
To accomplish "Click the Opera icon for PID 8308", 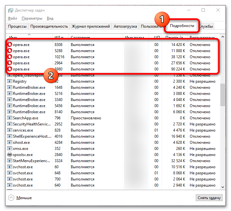I will (10, 45).
